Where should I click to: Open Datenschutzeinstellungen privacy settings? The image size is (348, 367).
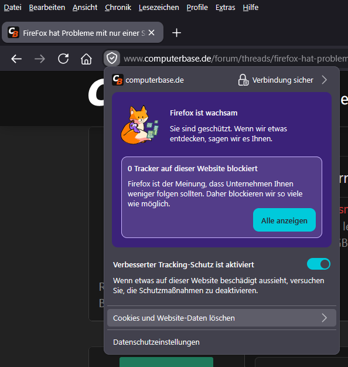click(156, 342)
